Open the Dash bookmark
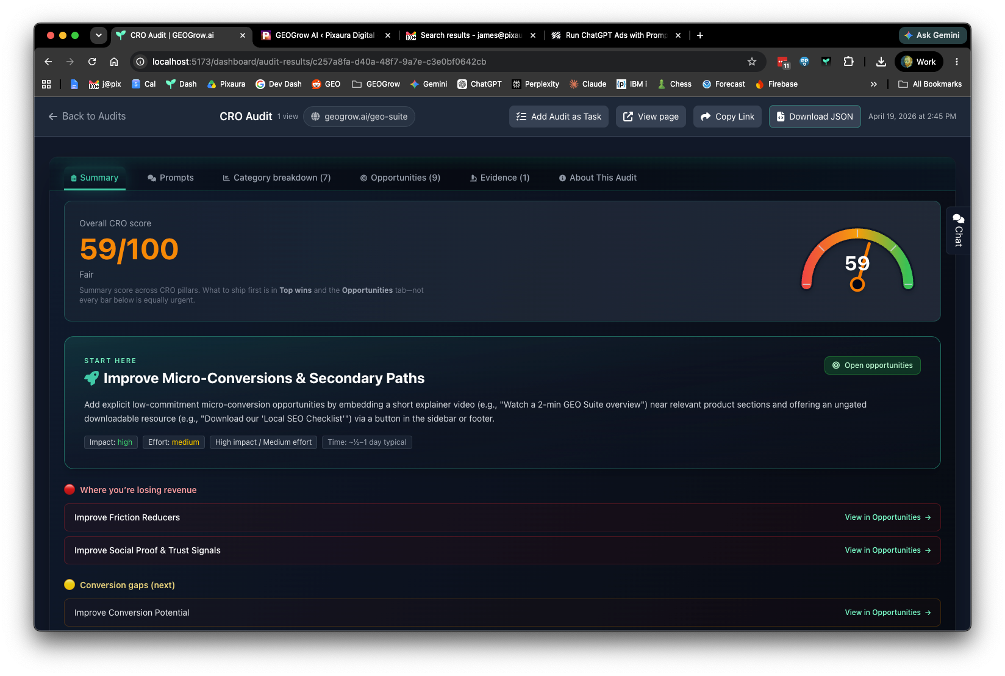The width and height of the screenshot is (1005, 676). [x=182, y=84]
